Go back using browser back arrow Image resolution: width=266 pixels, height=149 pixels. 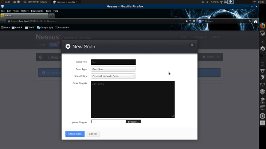(x=4, y=21)
